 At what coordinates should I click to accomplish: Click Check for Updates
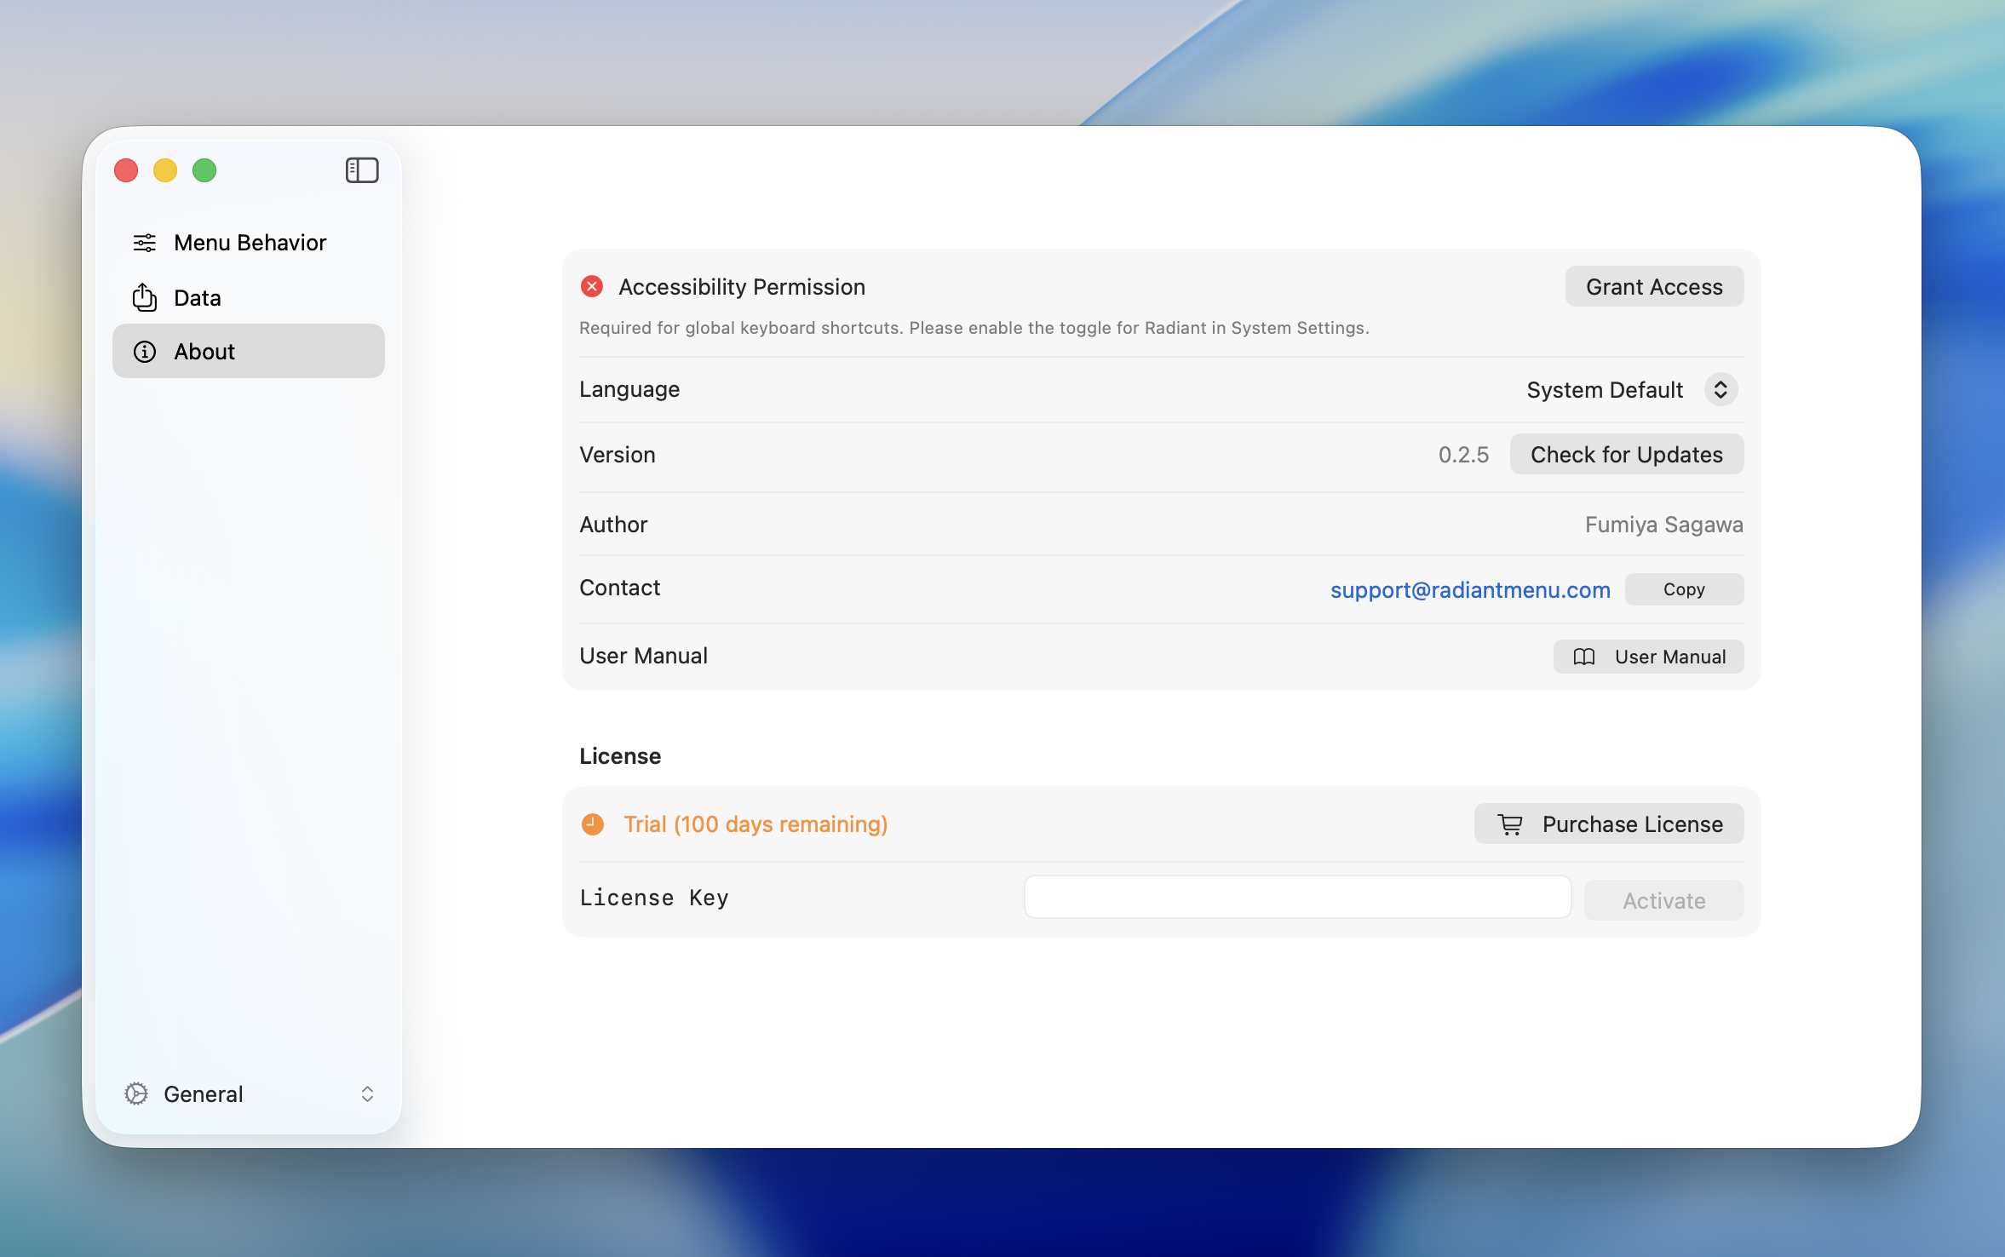pyautogui.click(x=1625, y=454)
